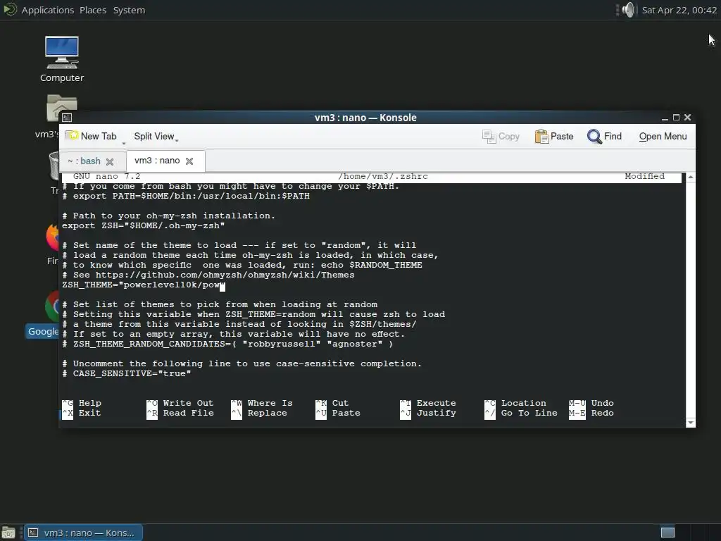
Task: Maximize the Konsole window
Action: (676, 118)
